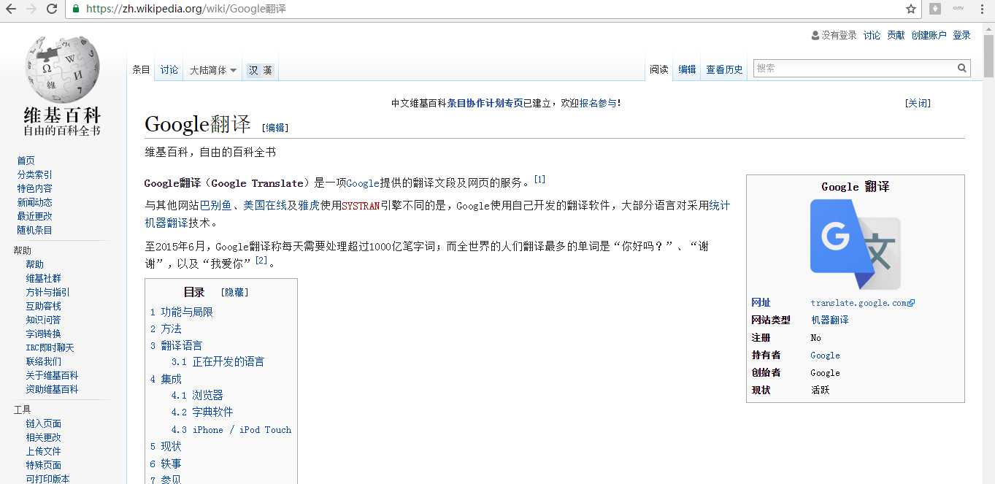Click 最近更改 in the sidebar
The width and height of the screenshot is (995, 484).
click(34, 216)
